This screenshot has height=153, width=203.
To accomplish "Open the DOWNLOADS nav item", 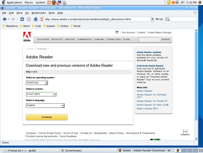I will tap(114, 39).
